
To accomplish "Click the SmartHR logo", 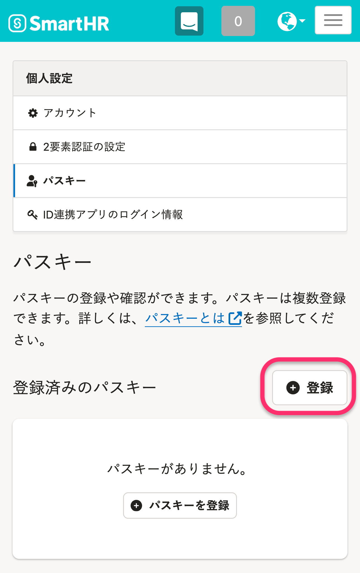I will pos(59,23).
